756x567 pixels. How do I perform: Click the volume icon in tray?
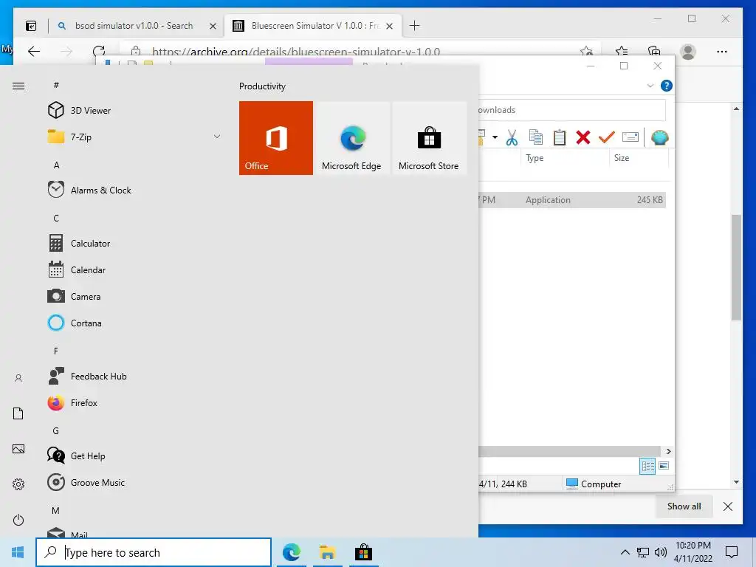click(661, 552)
